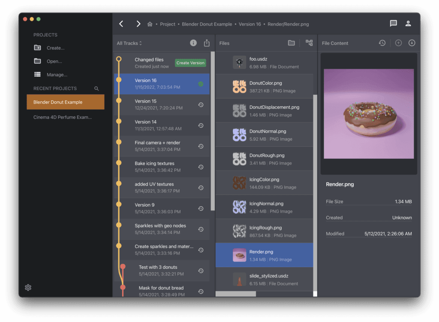The width and height of the screenshot is (439, 322).
Task: Click history icon for Final camera + render
Action: (201, 146)
